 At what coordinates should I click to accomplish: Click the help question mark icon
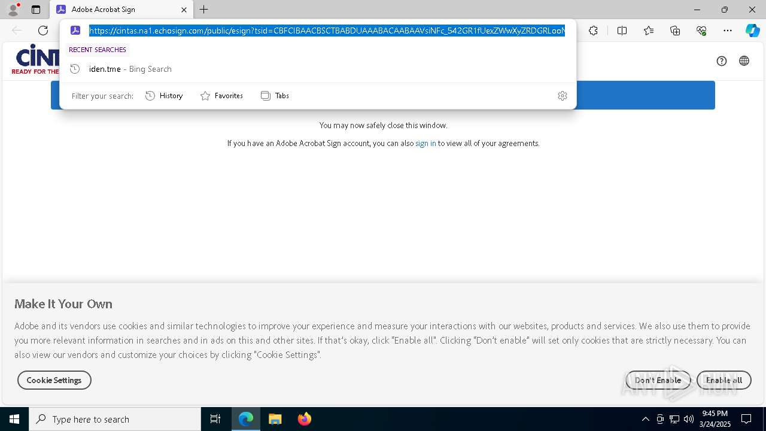point(722,60)
